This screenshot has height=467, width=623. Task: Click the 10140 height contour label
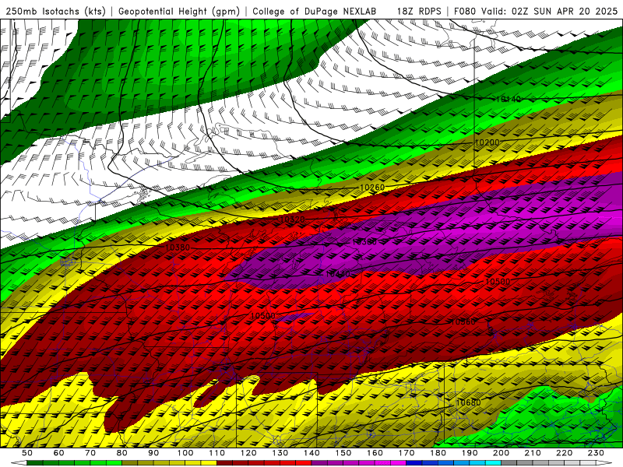point(509,100)
